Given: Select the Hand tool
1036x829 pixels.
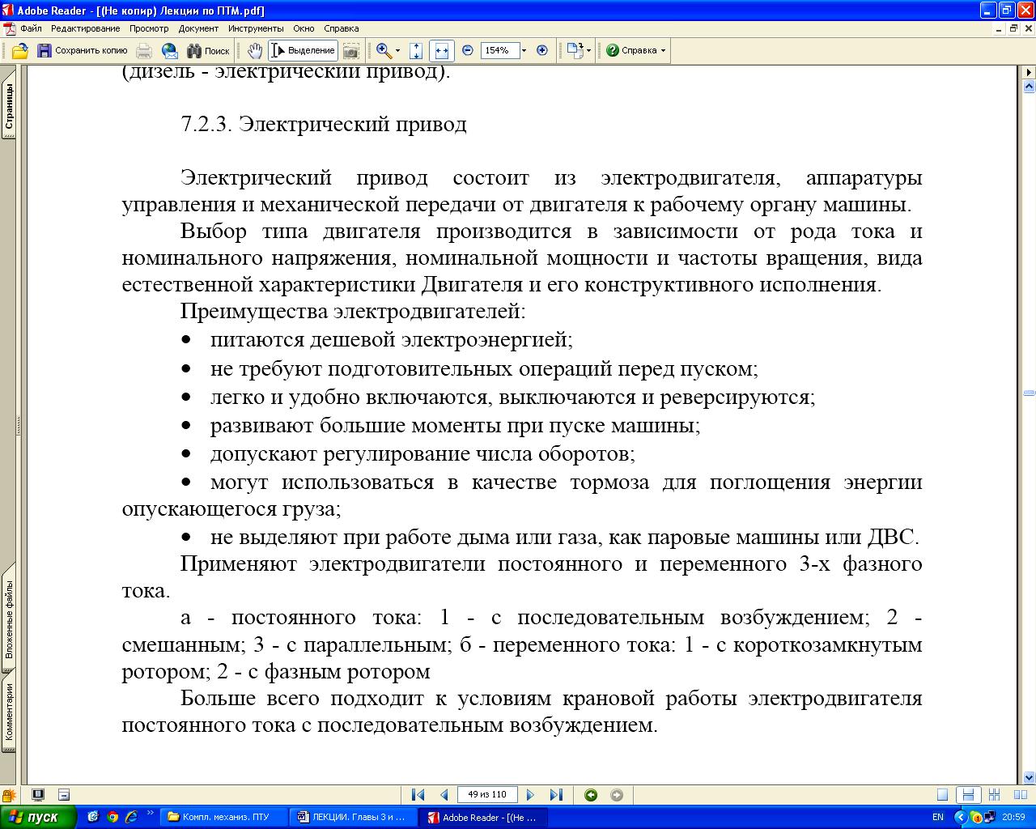Looking at the screenshot, I should coord(255,50).
